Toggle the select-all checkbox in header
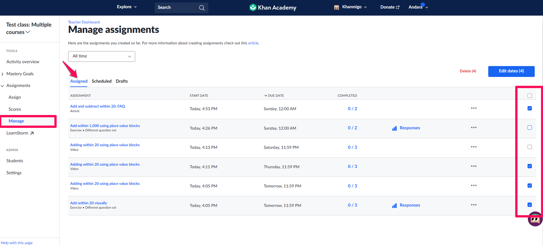 [529, 96]
